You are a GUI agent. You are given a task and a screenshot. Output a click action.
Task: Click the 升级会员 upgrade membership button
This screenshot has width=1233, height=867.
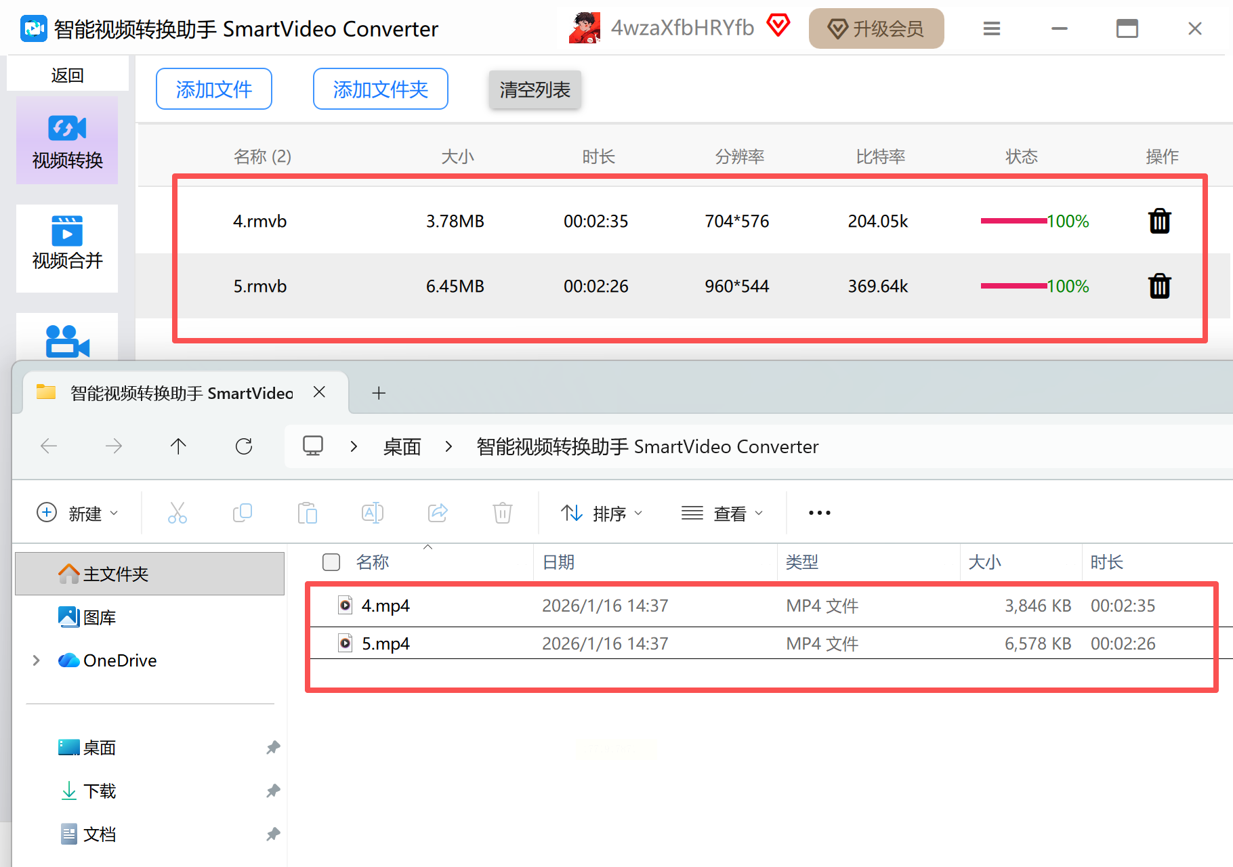pyautogui.click(x=877, y=28)
